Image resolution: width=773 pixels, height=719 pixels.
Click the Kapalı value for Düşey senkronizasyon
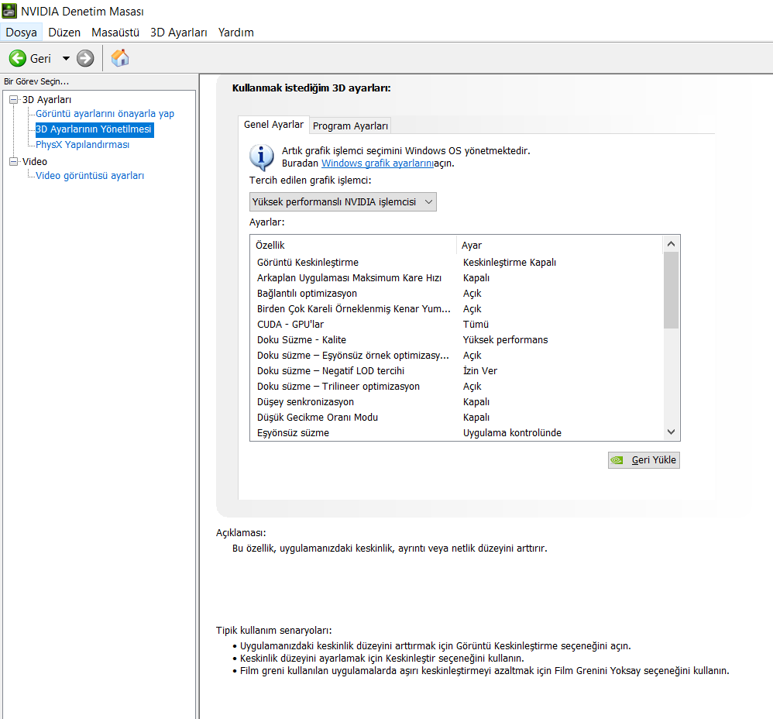pos(476,402)
